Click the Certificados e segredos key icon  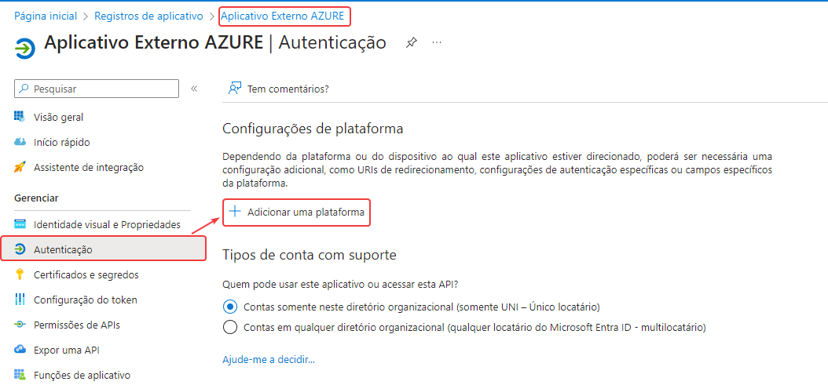(20, 274)
